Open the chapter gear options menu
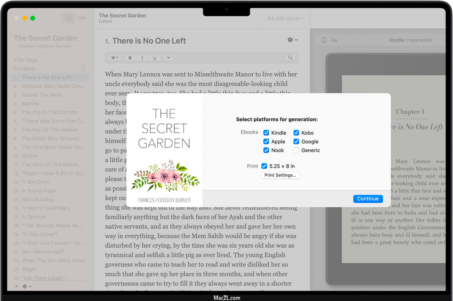Screen dimensions: 453x301 (x=292, y=40)
